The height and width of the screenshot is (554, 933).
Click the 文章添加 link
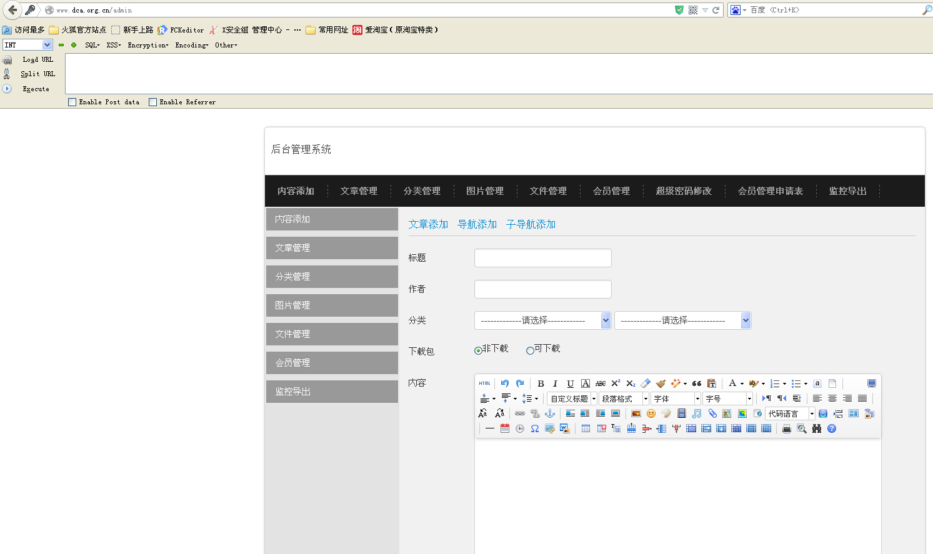tap(428, 224)
